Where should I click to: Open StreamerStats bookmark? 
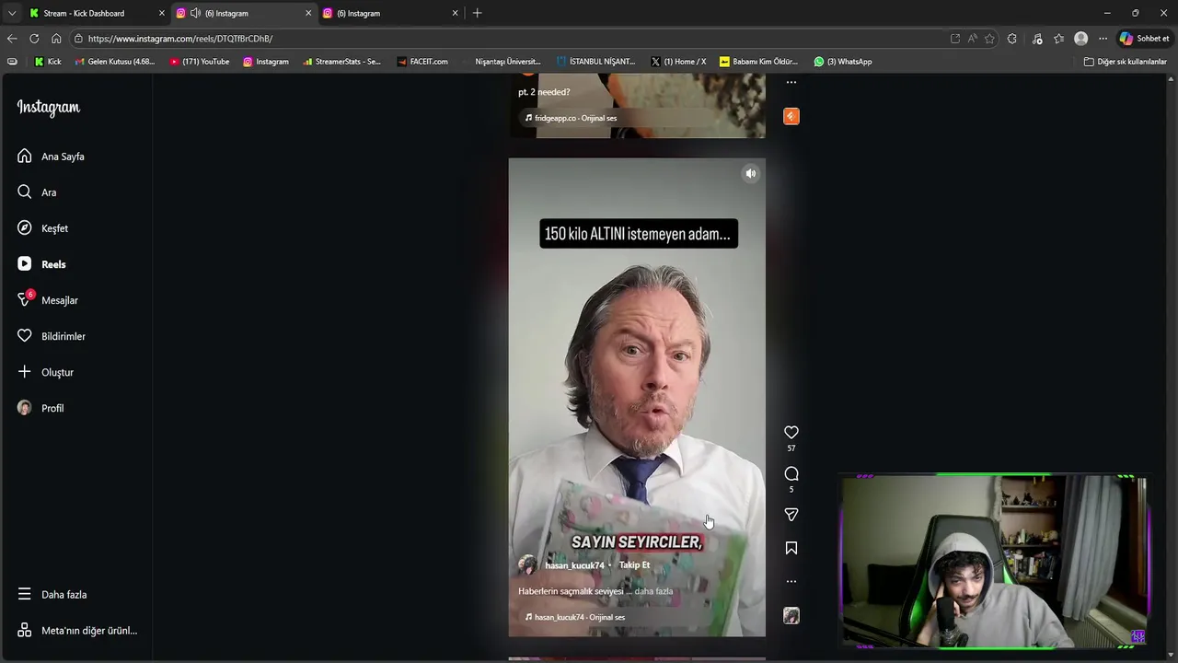coord(341,62)
